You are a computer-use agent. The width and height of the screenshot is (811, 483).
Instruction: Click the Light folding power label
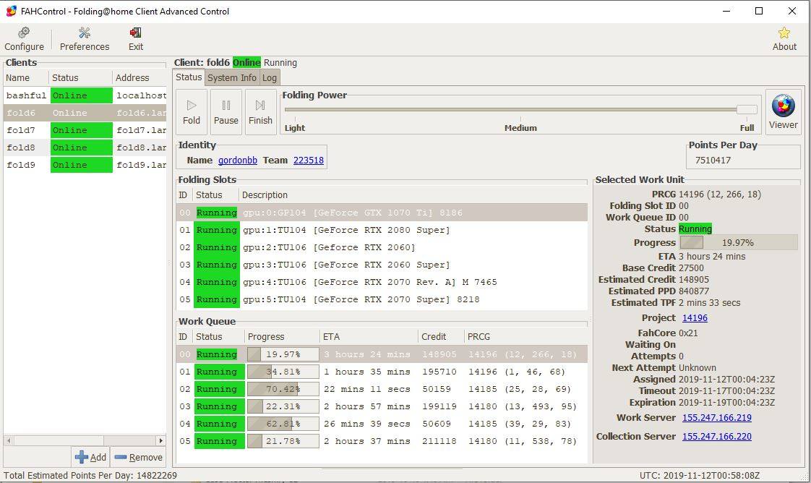295,128
